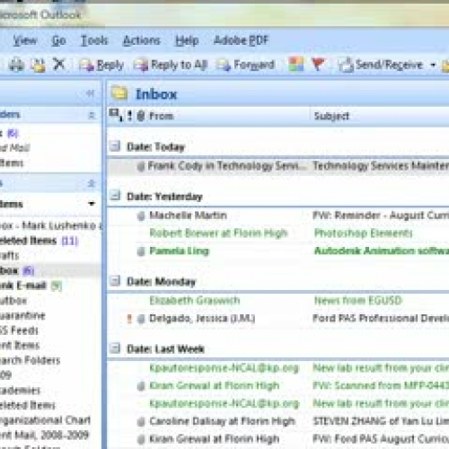Open the Adobe PDF menu
The image size is (449, 449).
(x=242, y=40)
